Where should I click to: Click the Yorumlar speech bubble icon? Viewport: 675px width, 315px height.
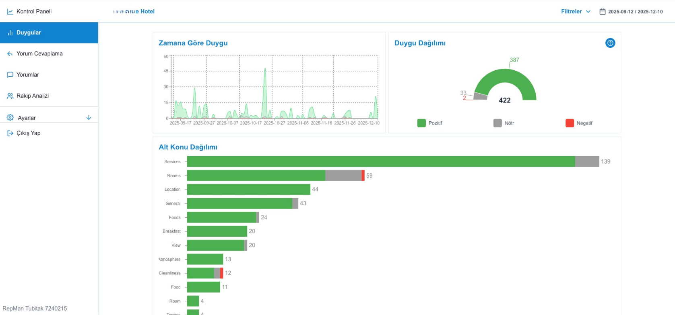click(x=10, y=75)
